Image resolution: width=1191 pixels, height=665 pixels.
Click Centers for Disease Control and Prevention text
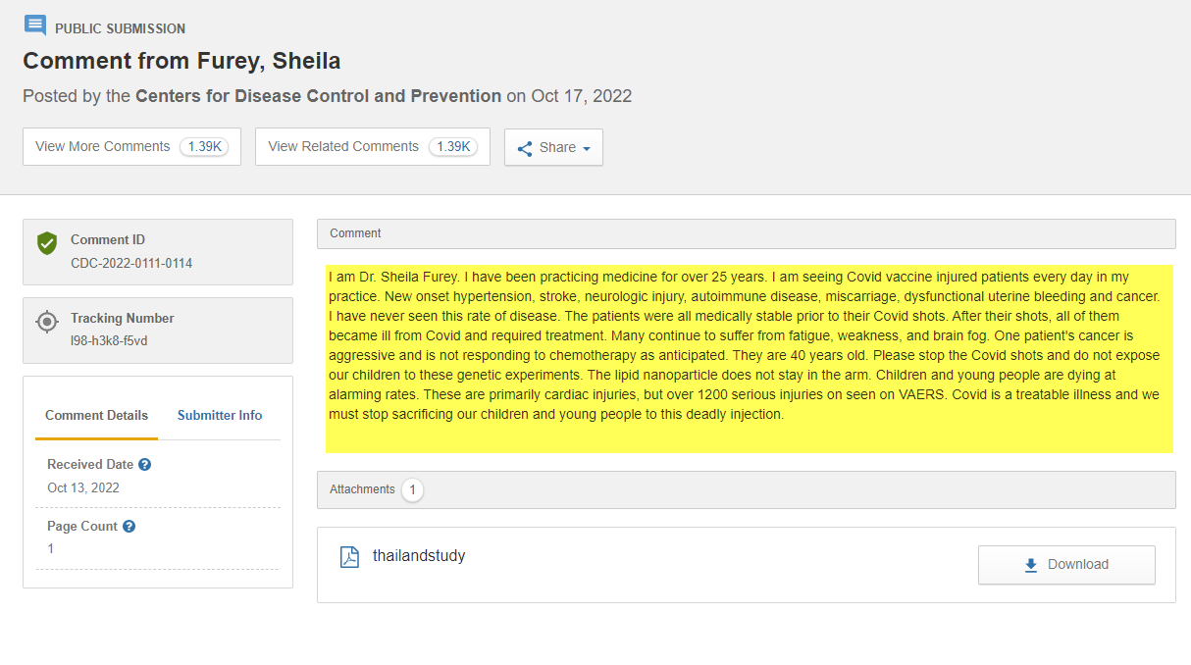[318, 96]
